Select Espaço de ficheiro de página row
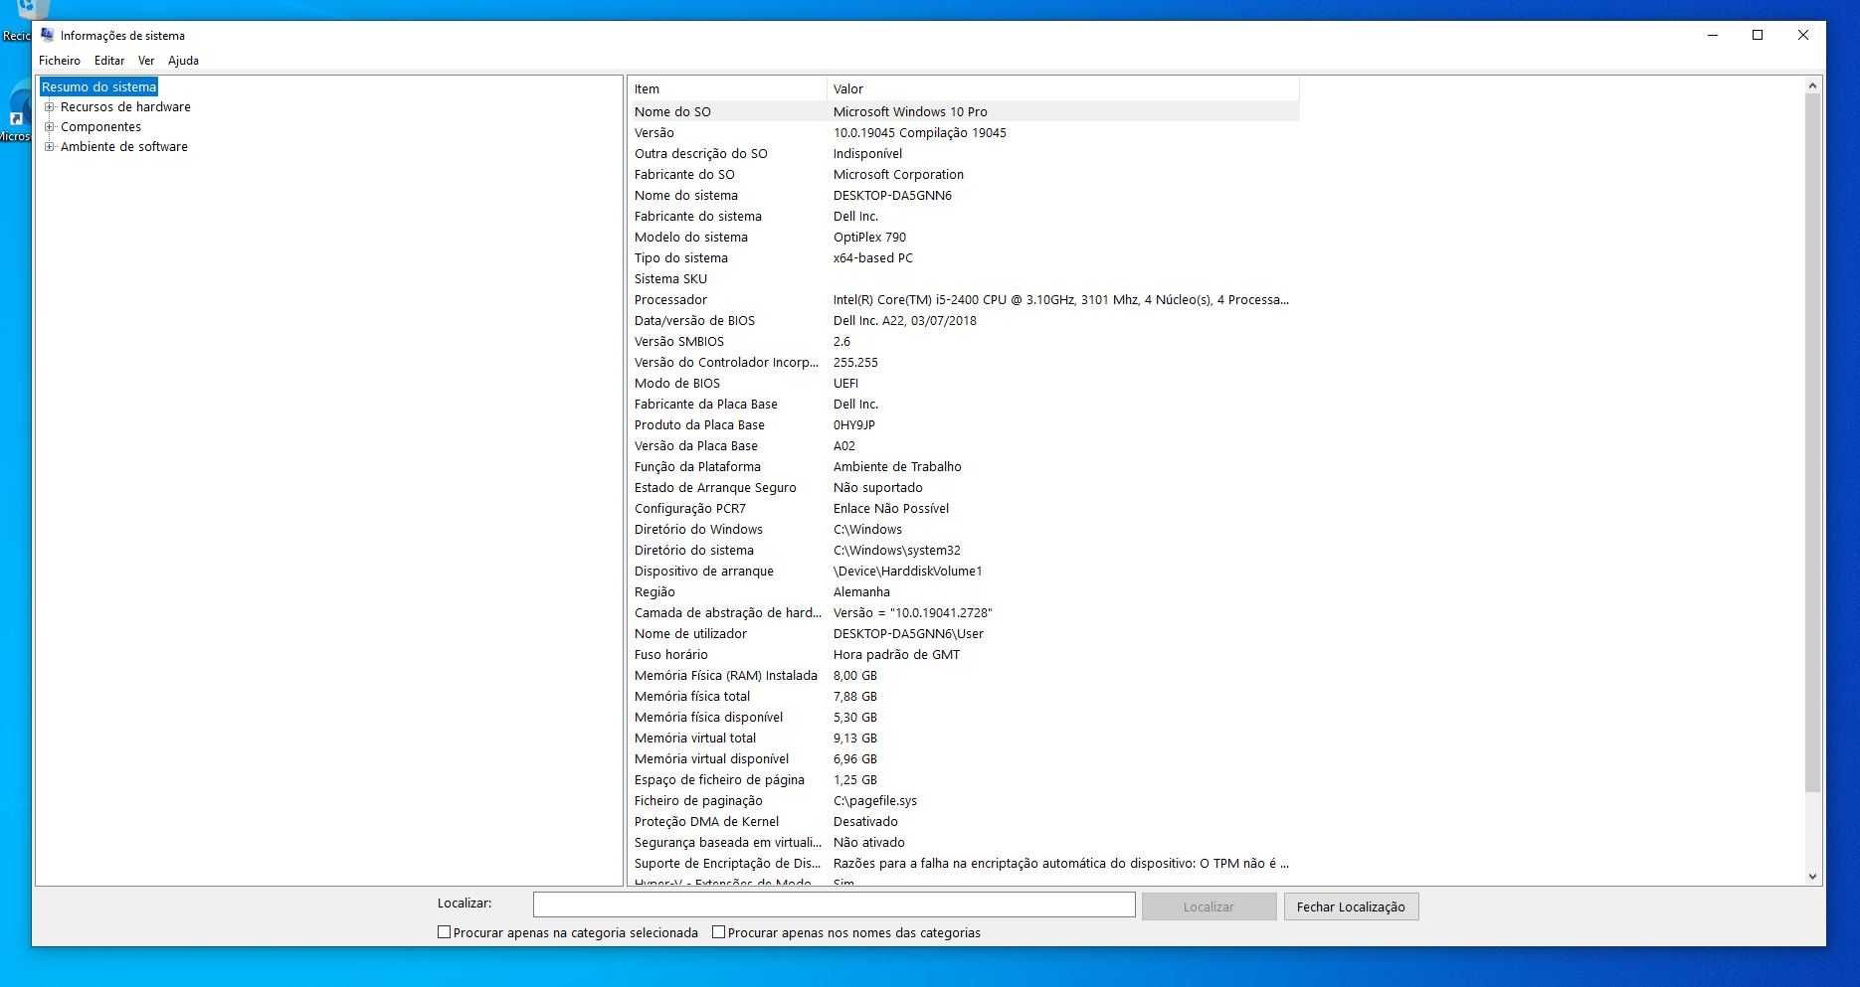Screen dimensions: 1860x987 coord(964,779)
